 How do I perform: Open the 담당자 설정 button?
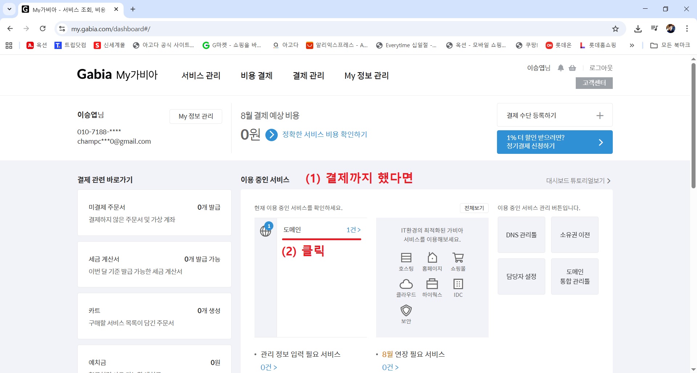(x=521, y=276)
